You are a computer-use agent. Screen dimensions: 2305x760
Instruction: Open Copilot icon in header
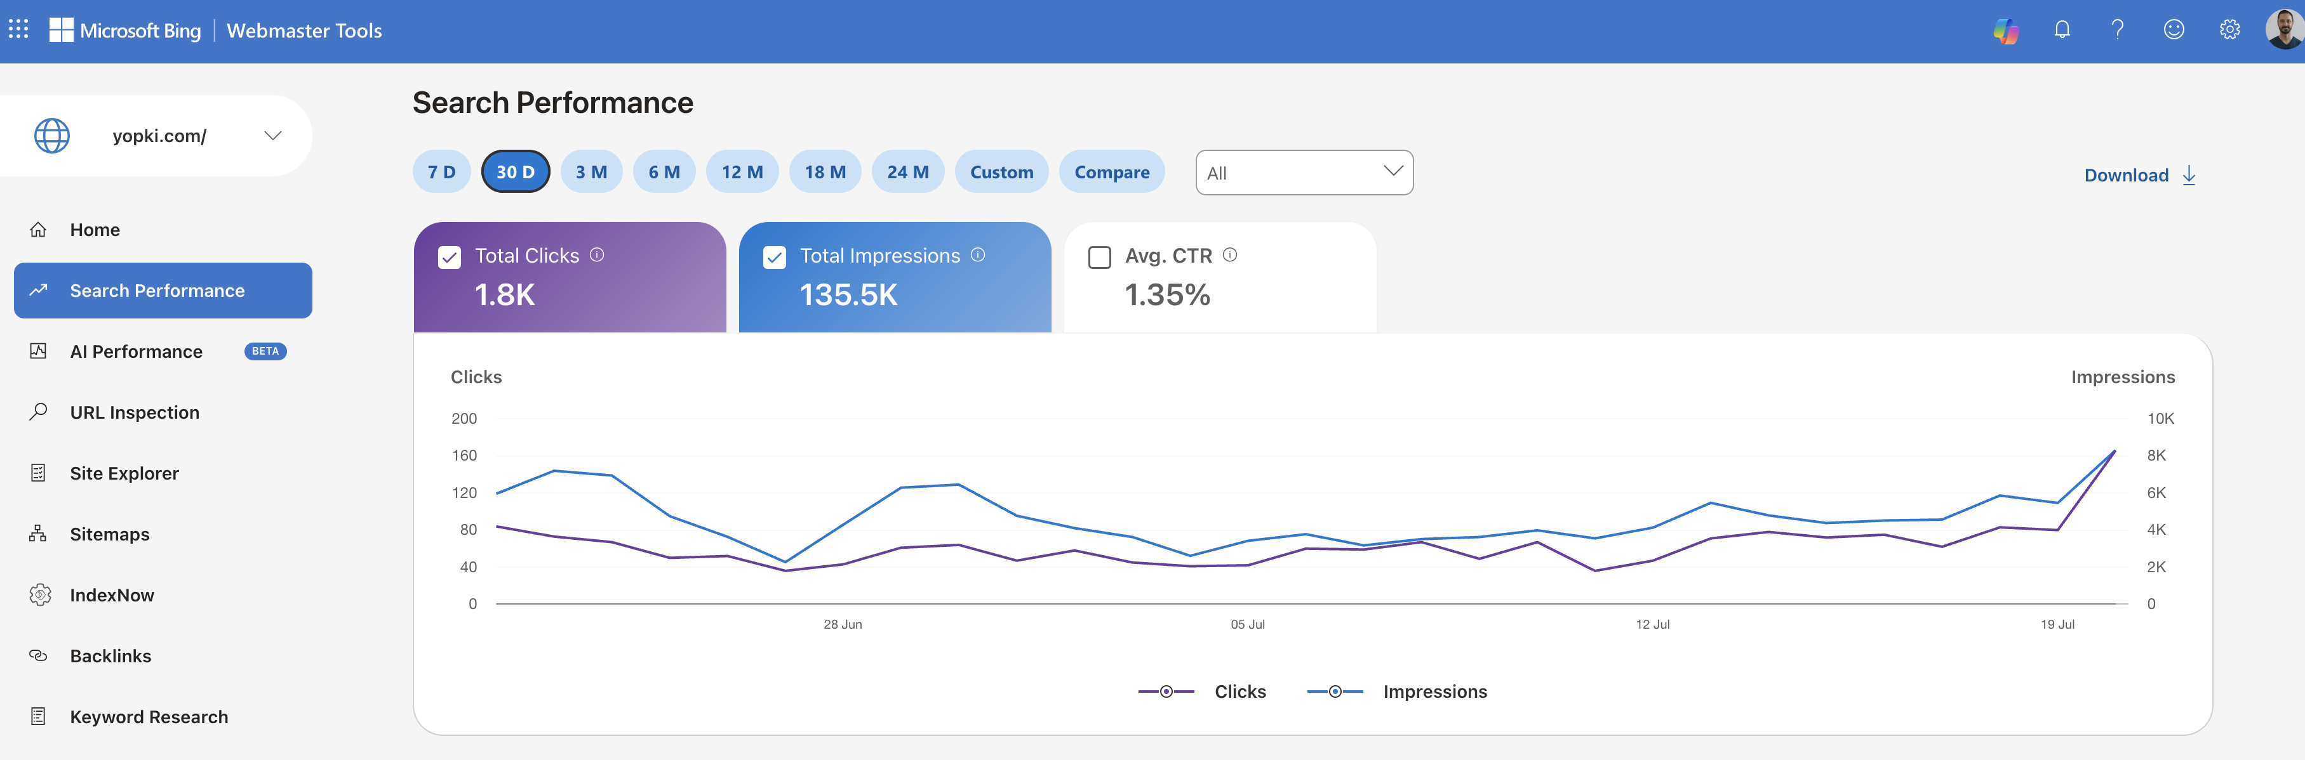coord(2006,30)
